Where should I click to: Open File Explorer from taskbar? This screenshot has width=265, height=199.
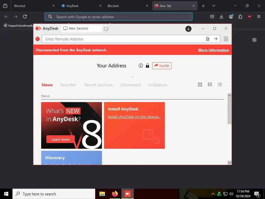tap(102, 194)
